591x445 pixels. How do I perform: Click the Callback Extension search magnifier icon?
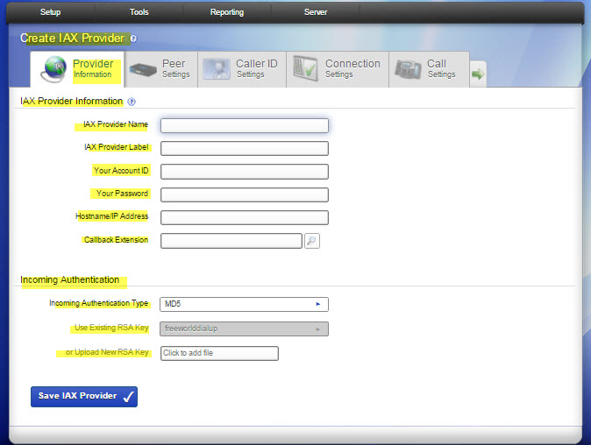click(311, 241)
